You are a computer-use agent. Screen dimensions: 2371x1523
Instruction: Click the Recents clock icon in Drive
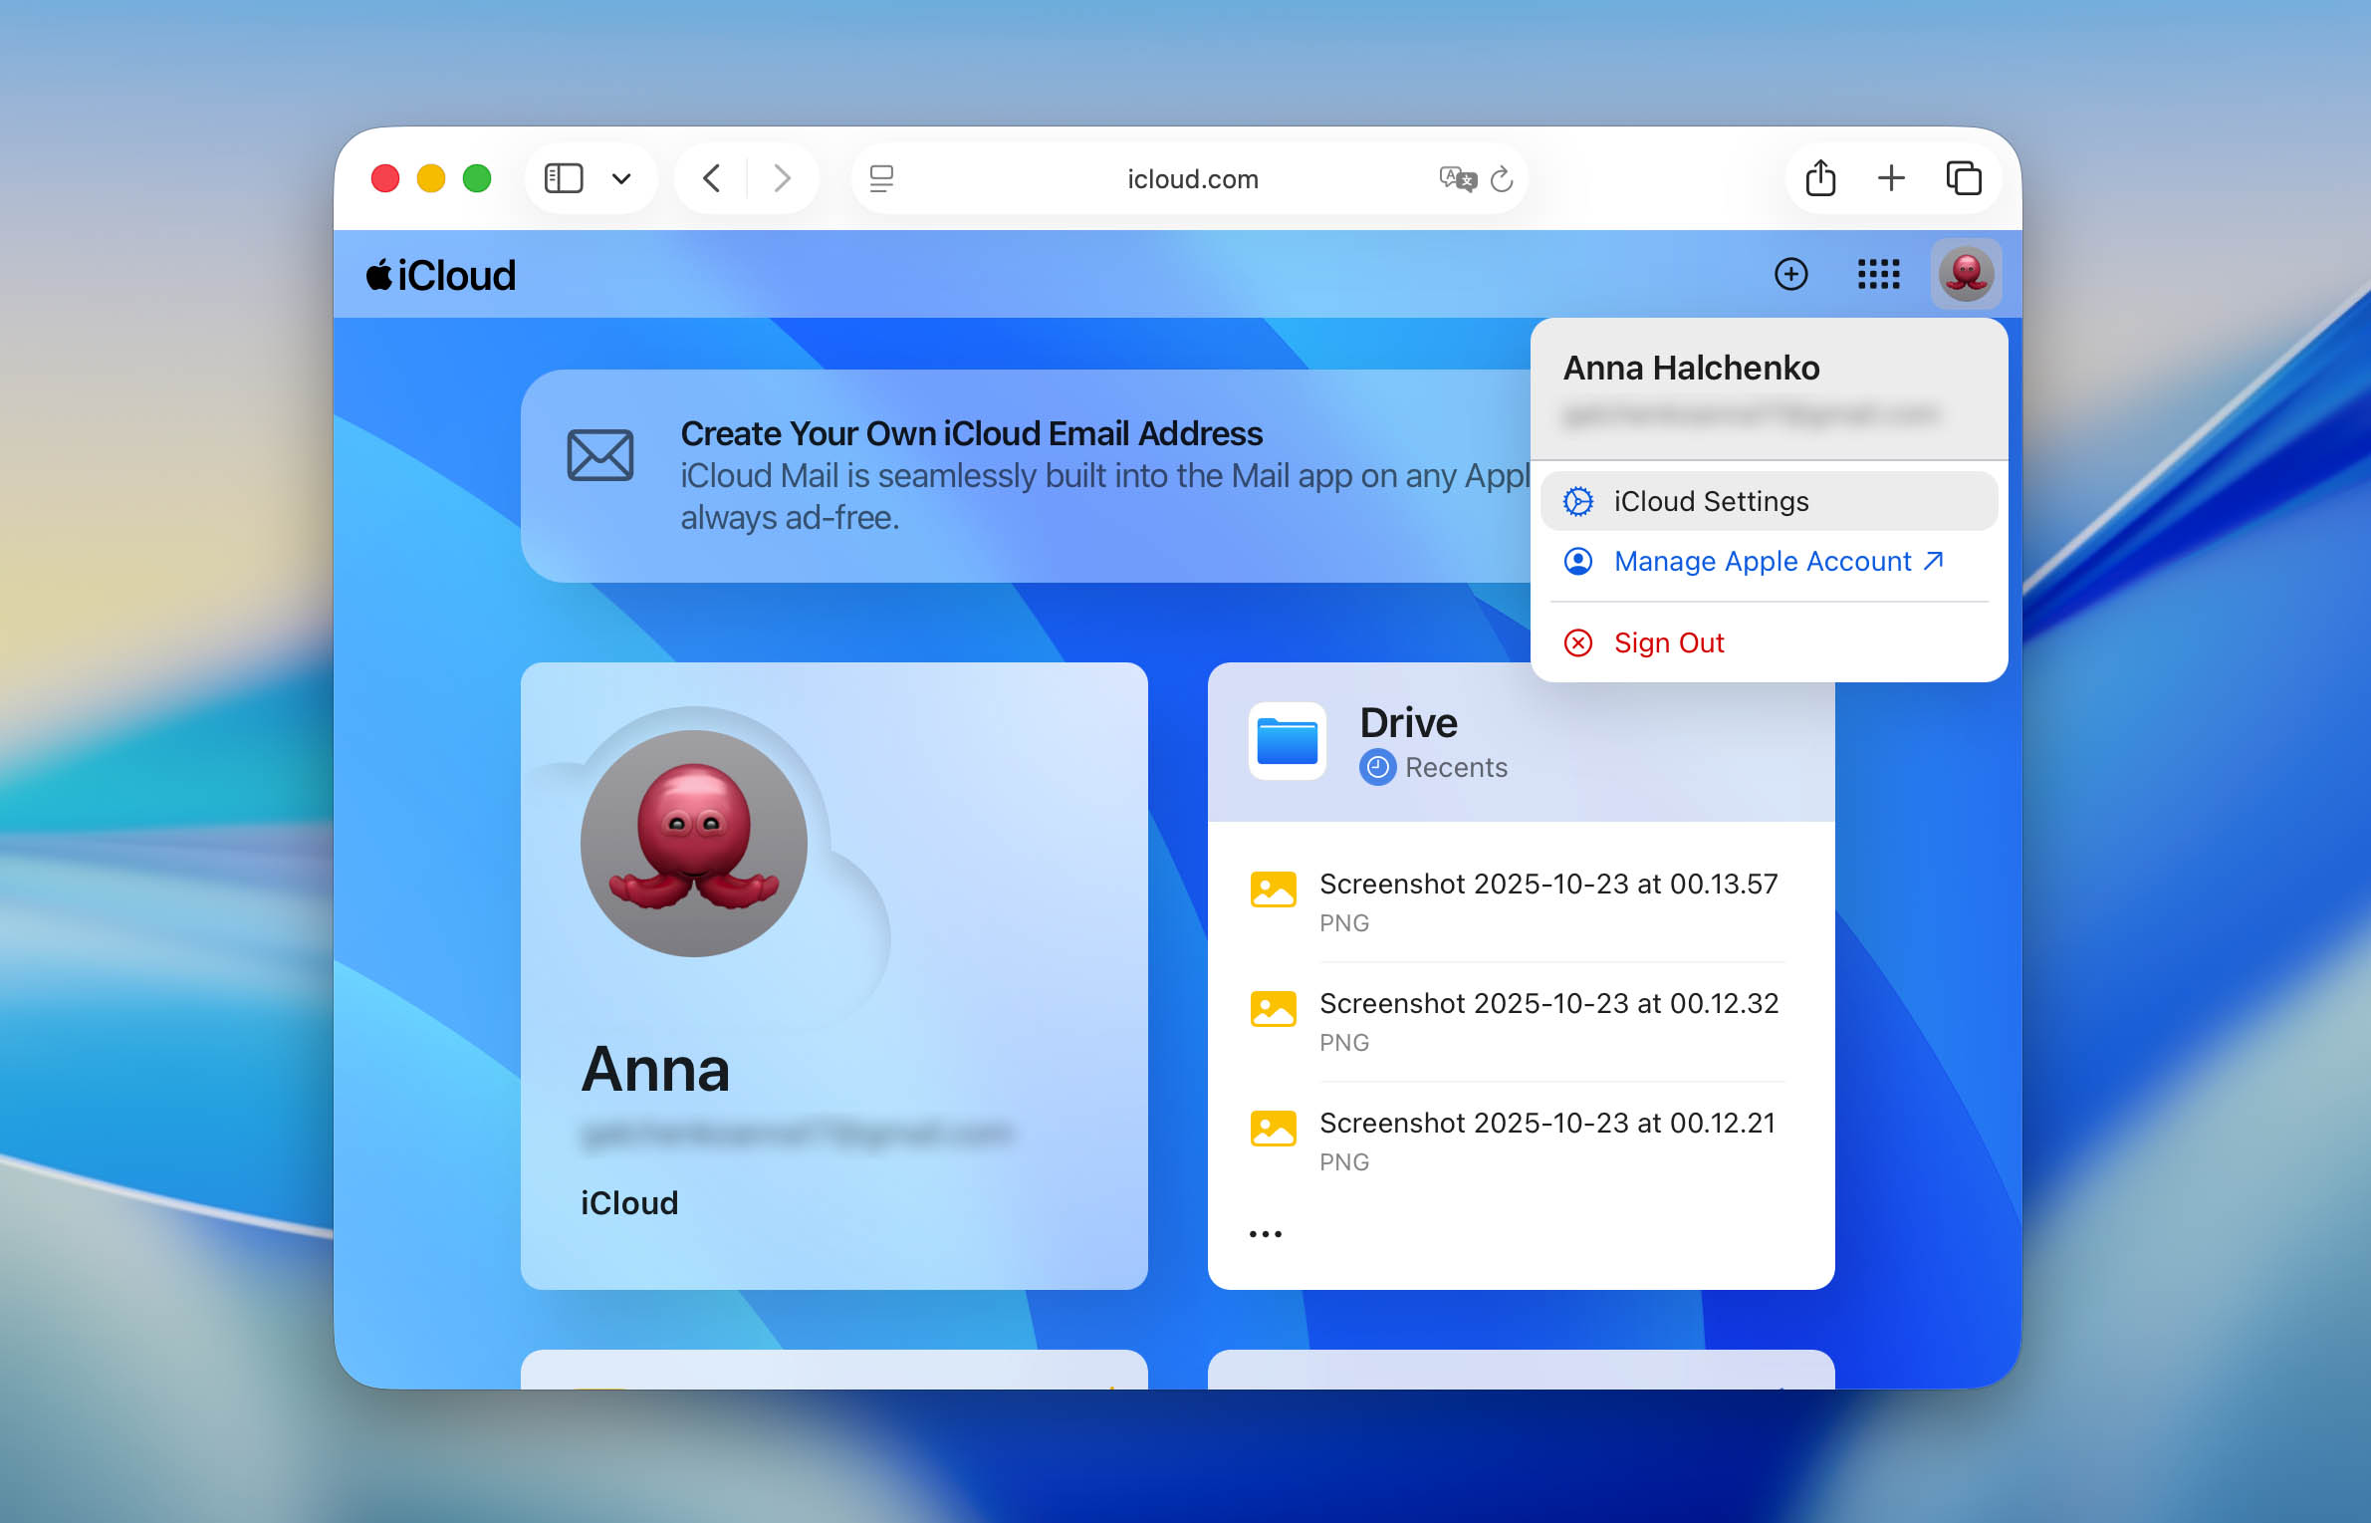(x=1377, y=767)
